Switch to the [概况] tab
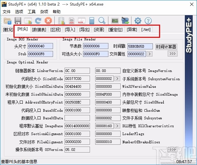This screenshot has width=197, height=165. (8, 30)
